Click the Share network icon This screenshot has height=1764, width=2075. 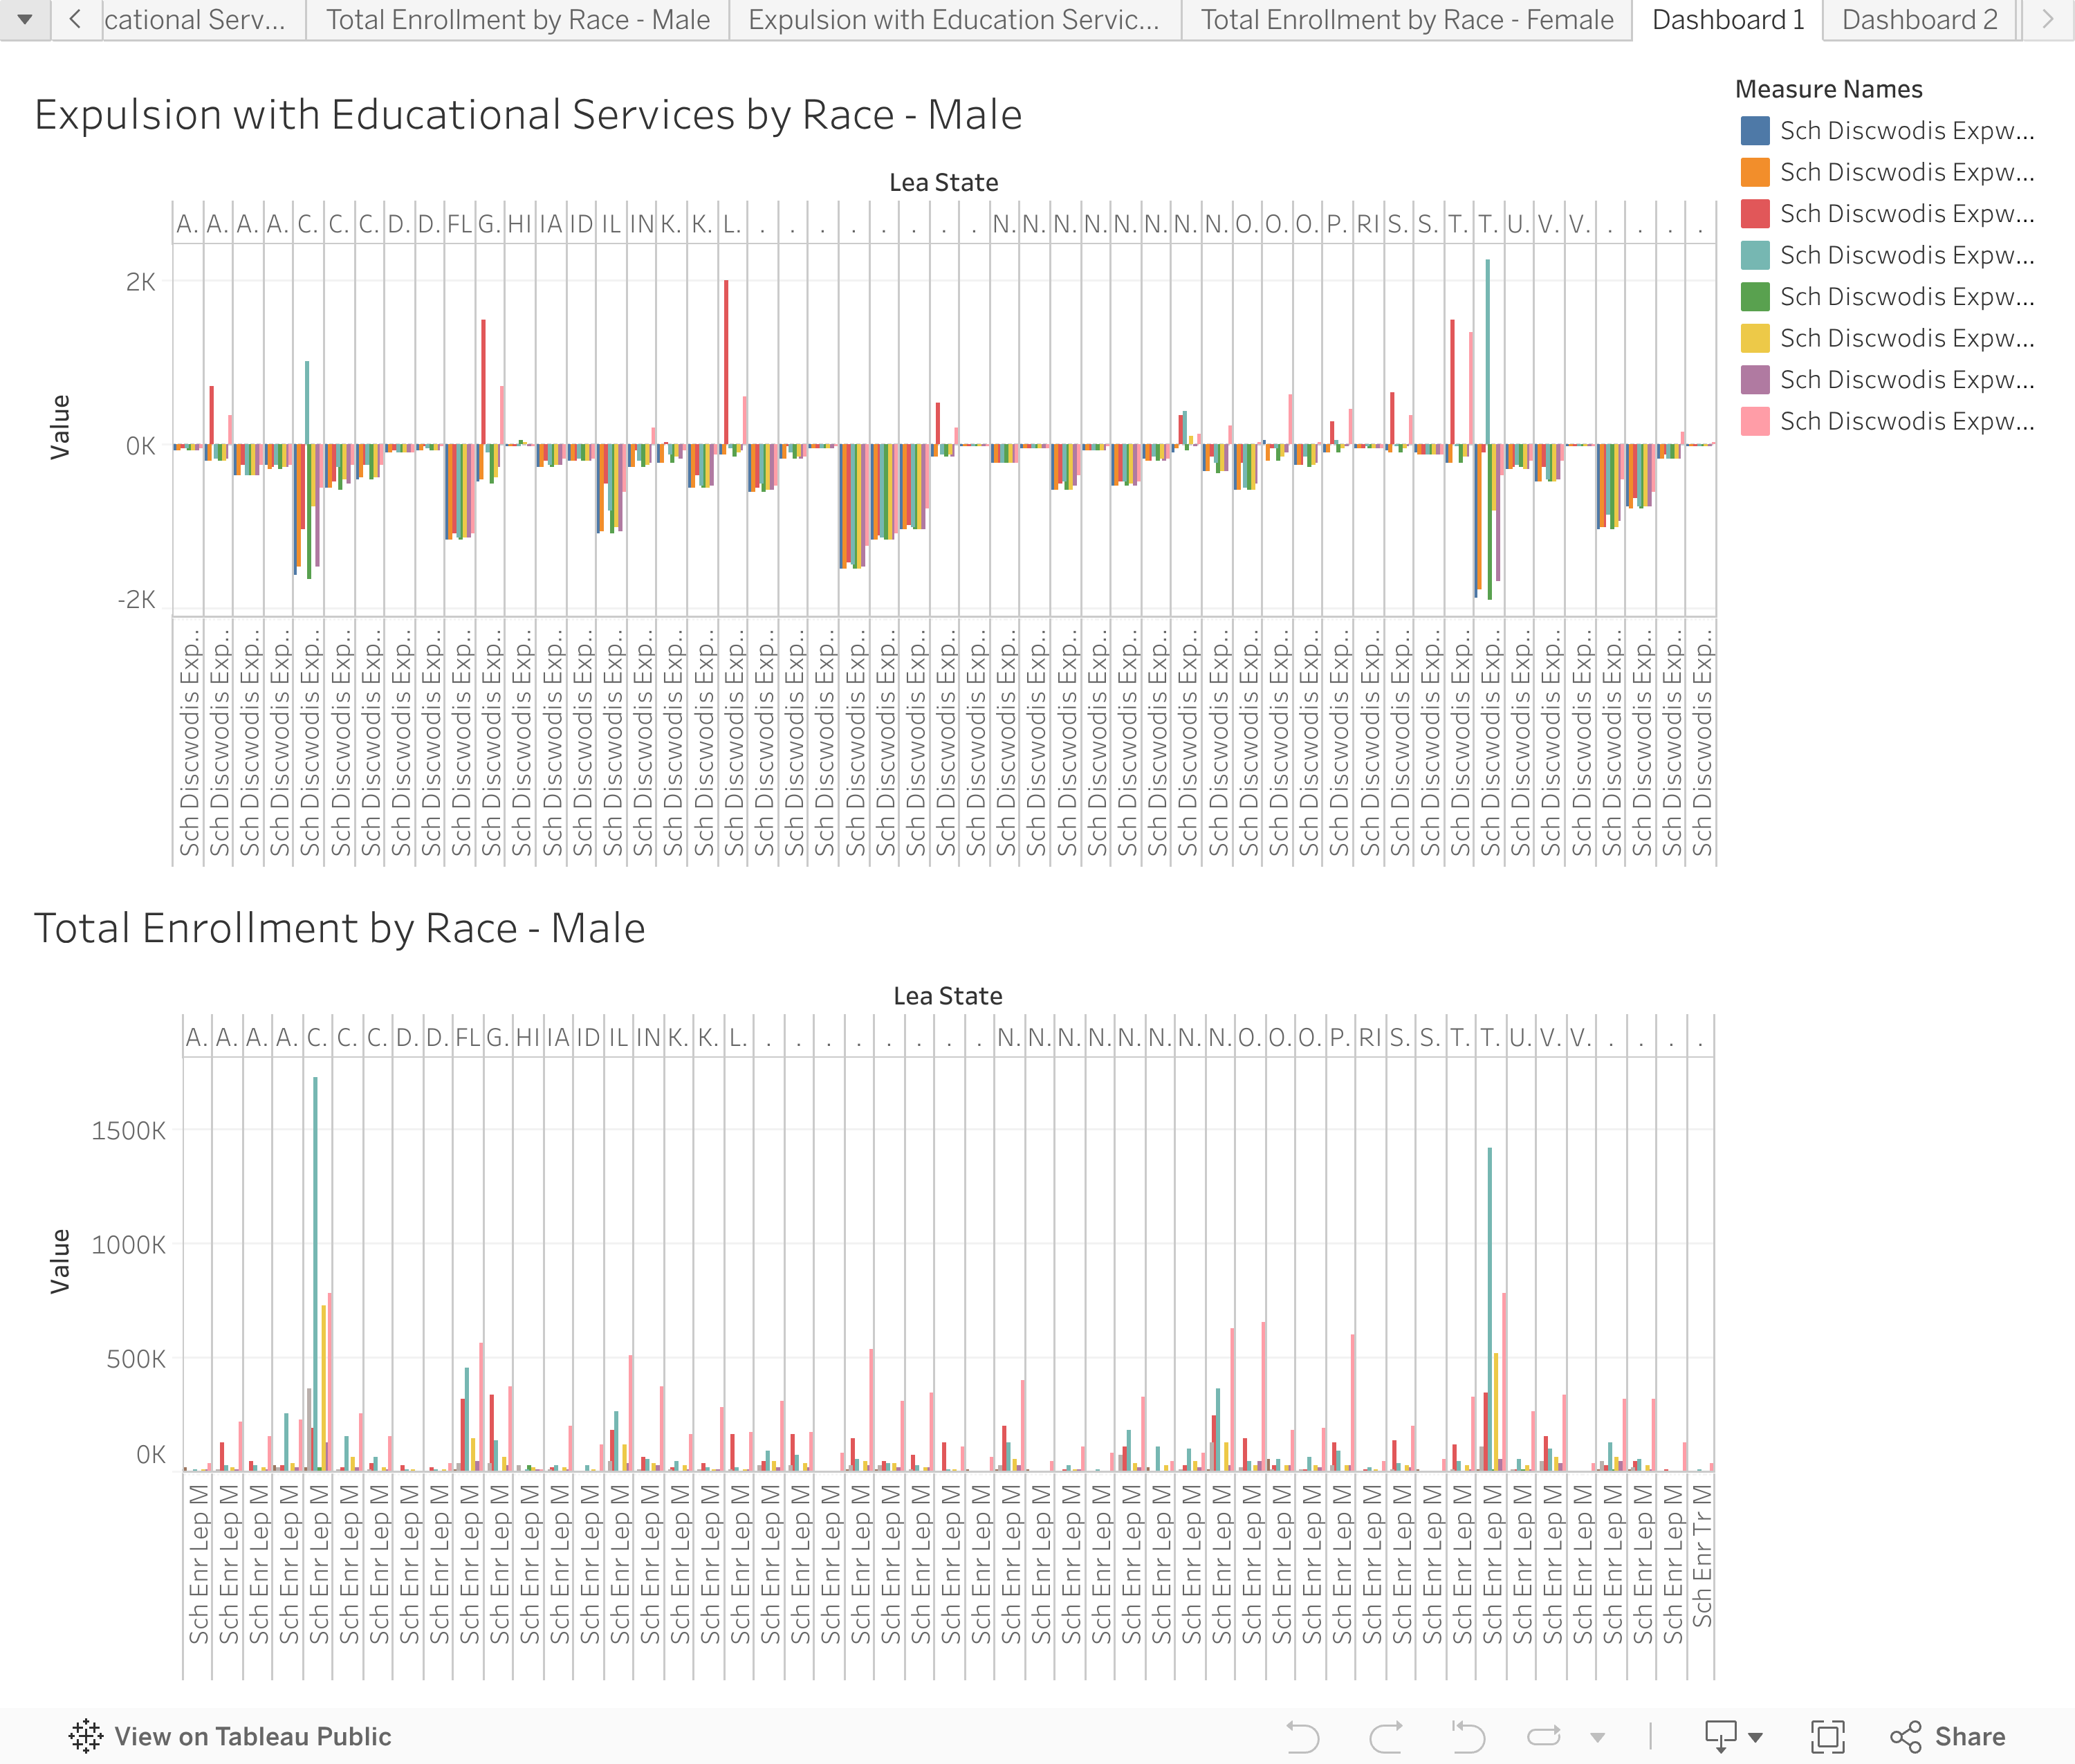click(x=1906, y=1736)
